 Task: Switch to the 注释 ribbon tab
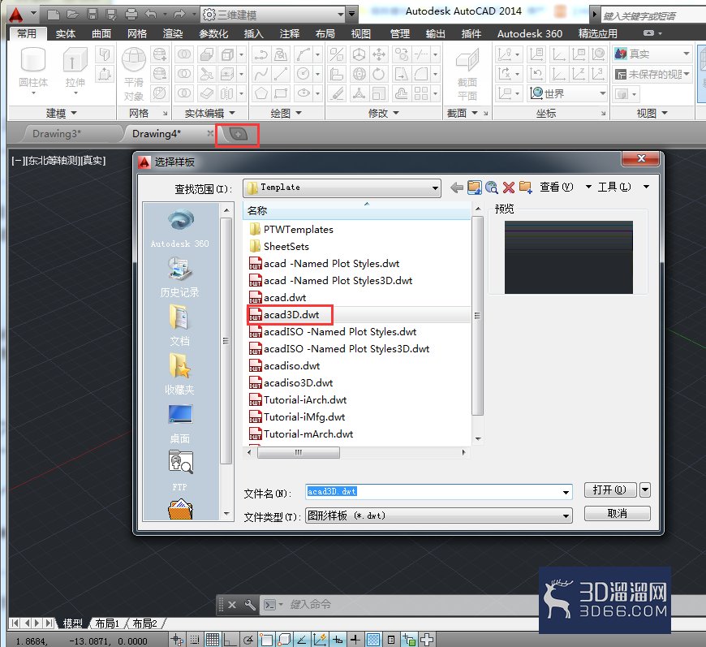(290, 34)
